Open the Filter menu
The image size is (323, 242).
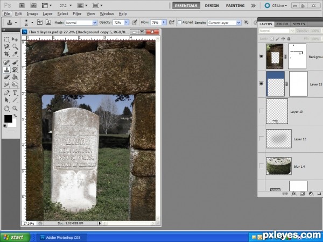77,14
